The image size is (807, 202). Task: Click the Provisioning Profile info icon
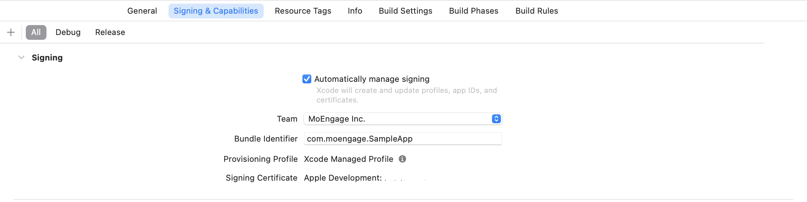[x=402, y=159]
